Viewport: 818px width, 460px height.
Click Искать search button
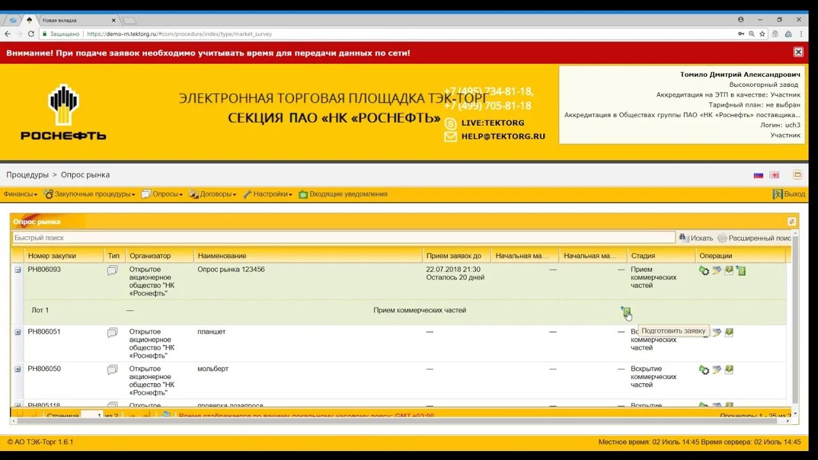[x=696, y=238]
